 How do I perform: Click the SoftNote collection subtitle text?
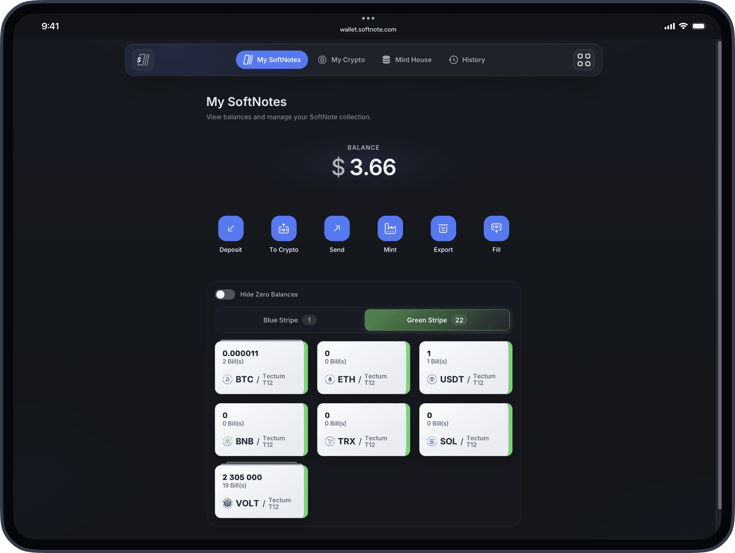(289, 117)
